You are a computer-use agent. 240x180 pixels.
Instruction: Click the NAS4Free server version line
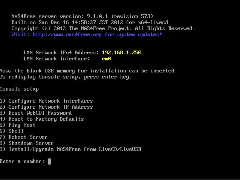click(x=82, y=16)
